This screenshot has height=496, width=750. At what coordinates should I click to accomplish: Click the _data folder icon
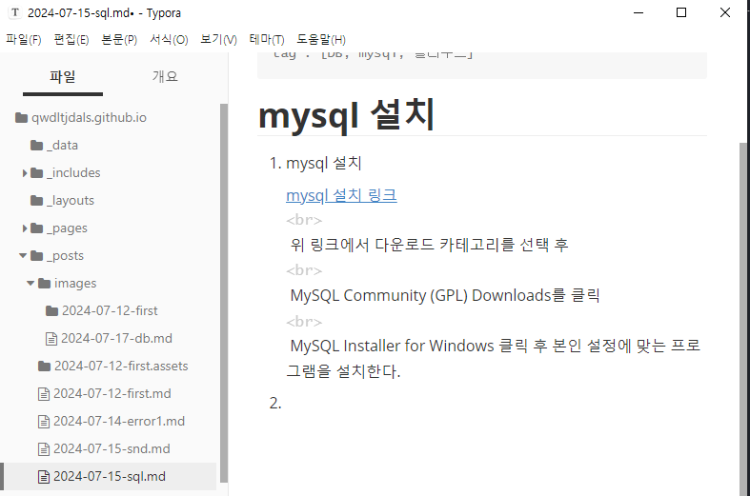click(x=37, y=146)
